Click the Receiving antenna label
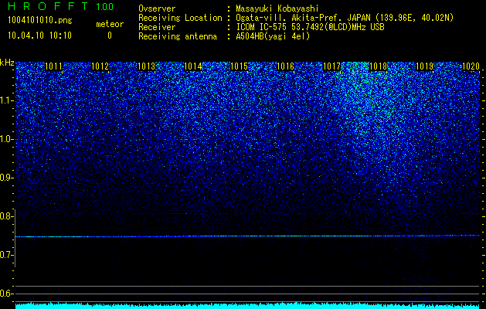 [x=178, y=36]
